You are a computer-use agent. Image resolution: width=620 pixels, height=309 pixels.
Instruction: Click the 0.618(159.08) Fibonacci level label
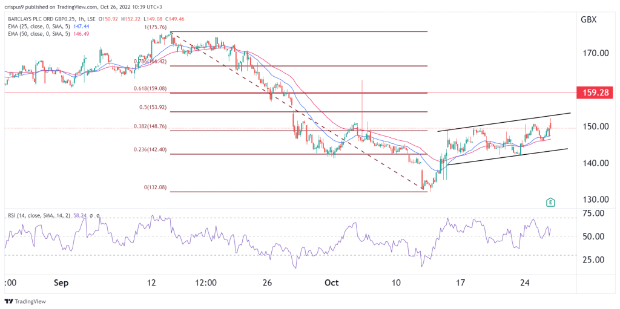(150, 89)
